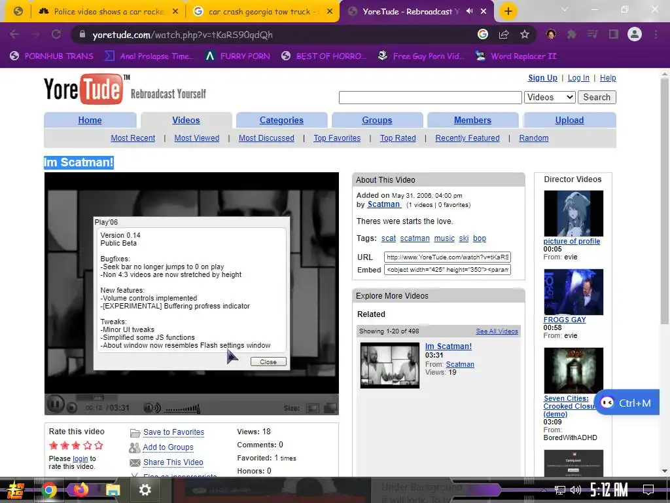The height and width of the screenshot is (503, 670).
Task: Click the site search text field
Action: tap(431, 98)
